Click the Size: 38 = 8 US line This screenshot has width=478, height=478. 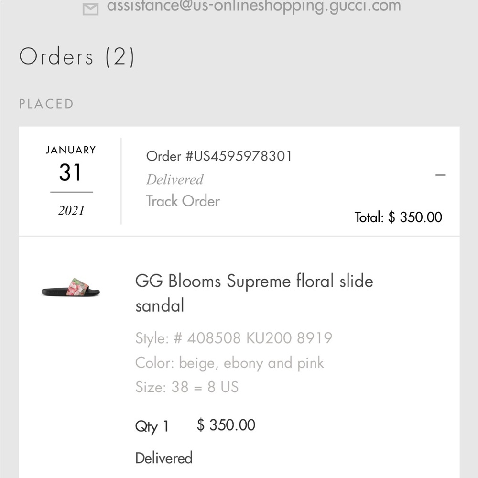pos(187,387)
